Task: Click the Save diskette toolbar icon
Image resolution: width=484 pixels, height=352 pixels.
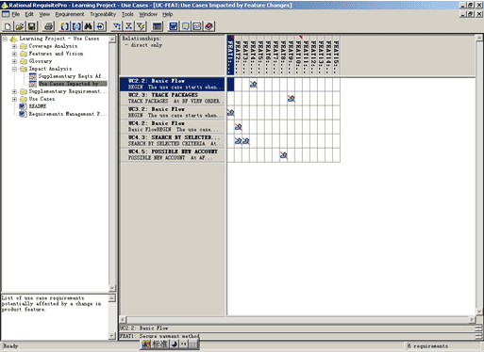Action: click(31, 26)
